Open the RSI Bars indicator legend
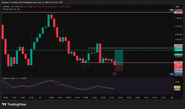The height and width of the screenshot is (109, 185). click(11, 9)
